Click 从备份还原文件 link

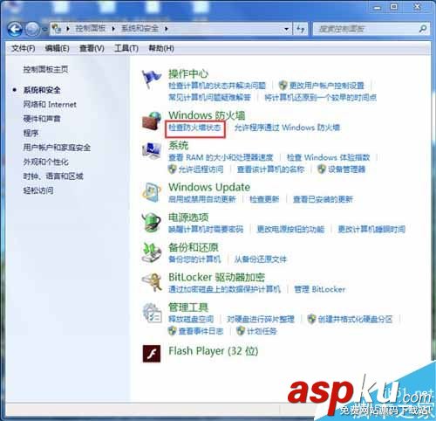pos(261,259)
